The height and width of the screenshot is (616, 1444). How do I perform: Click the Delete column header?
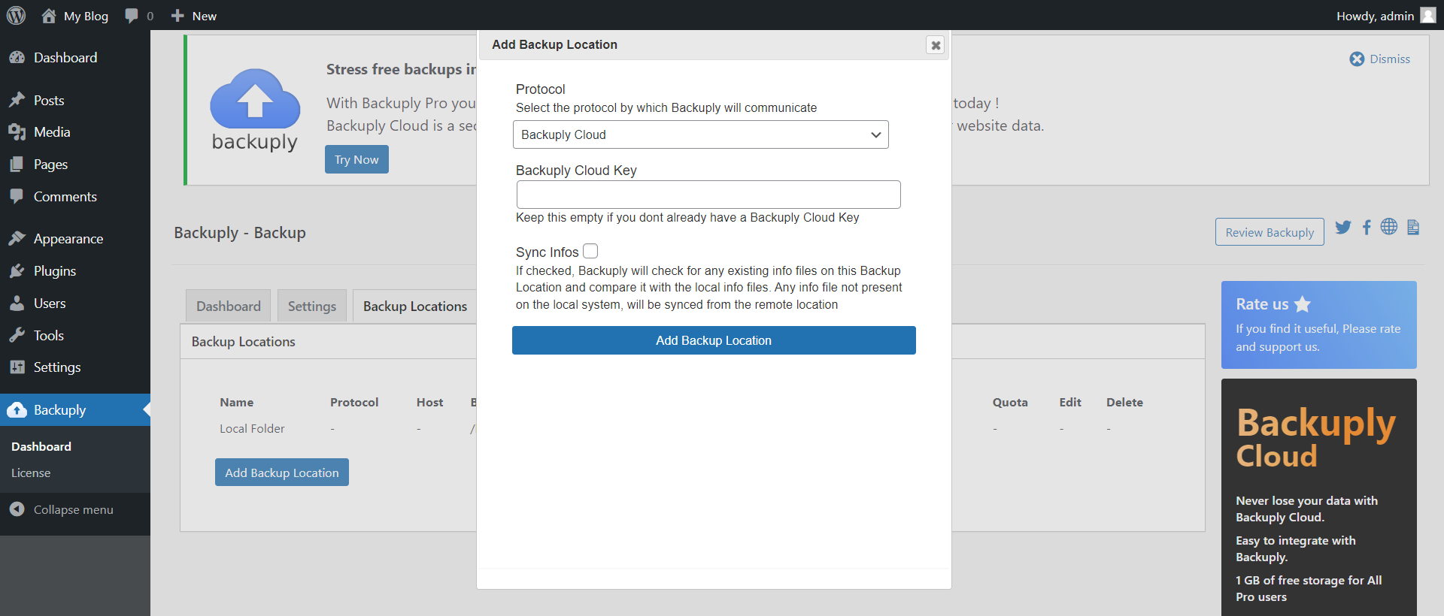[1124, 403]
